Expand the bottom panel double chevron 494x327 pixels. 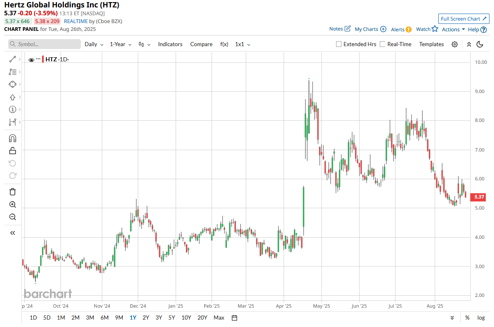coord(452,318)
